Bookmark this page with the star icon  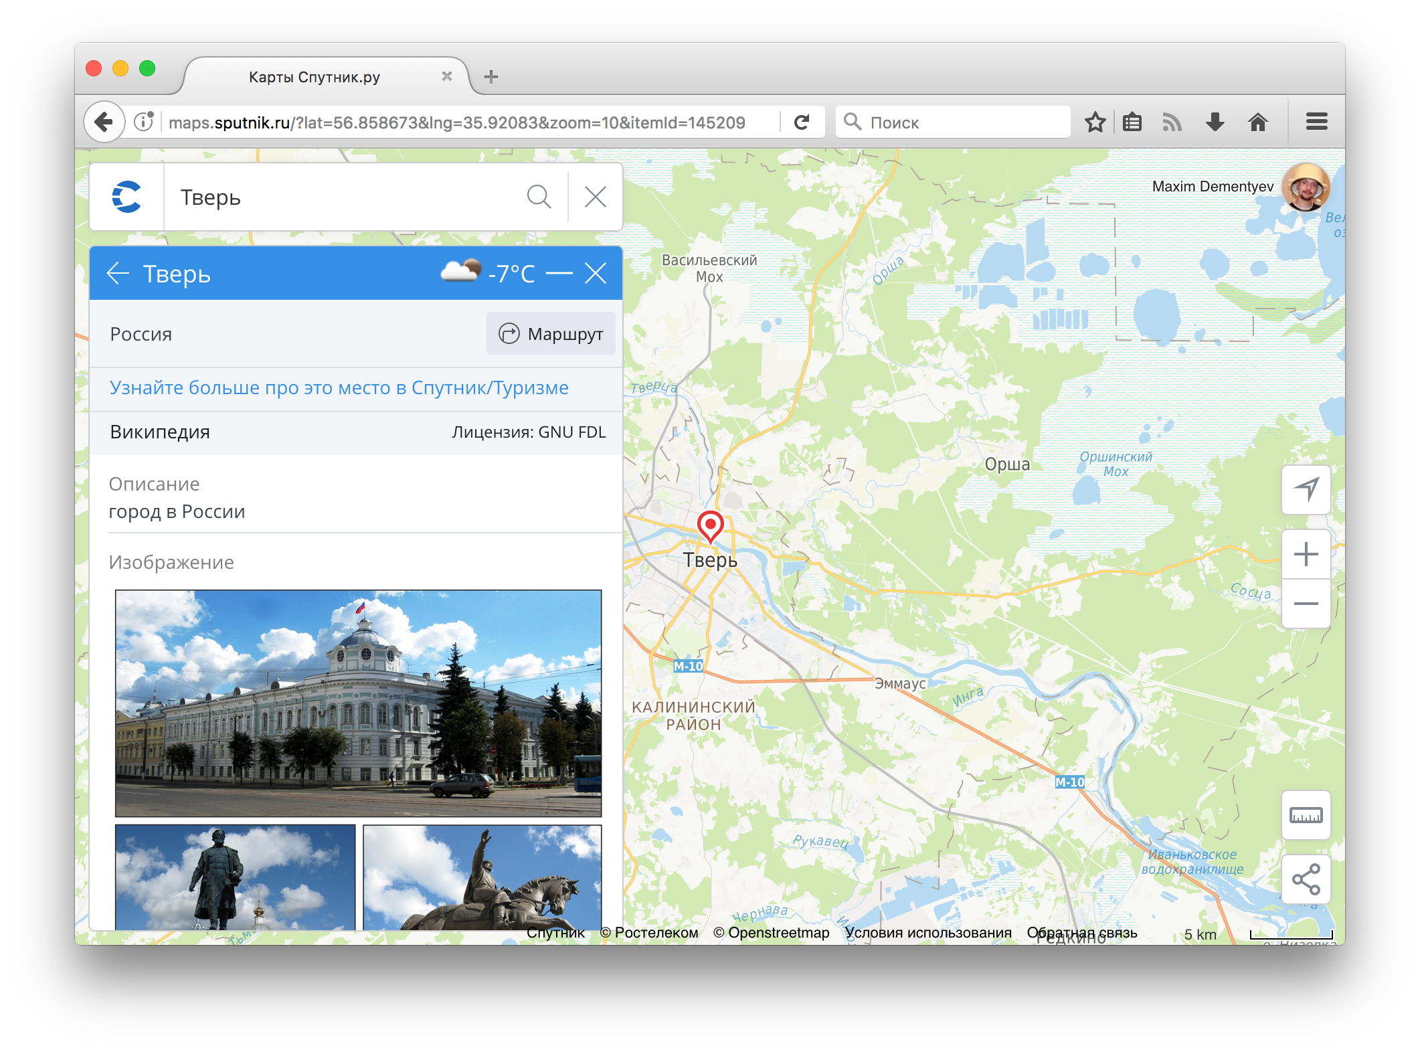click(1095, 122)
